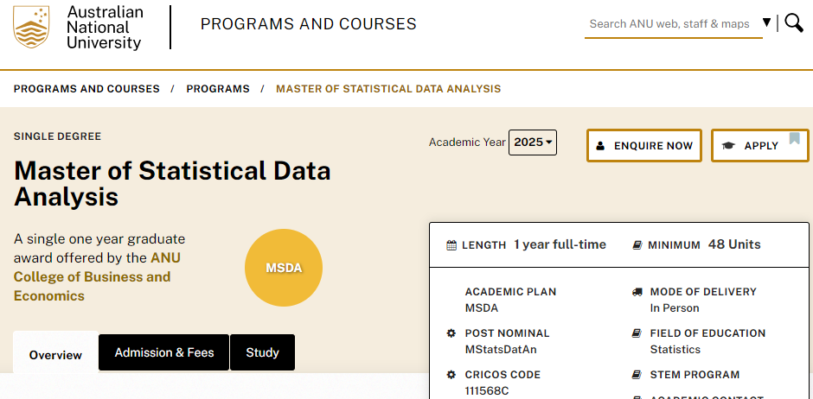813x399 pixels.
Task: Open the PROGRAMS AND COURSES site title
Action: (x=309, y=24)
